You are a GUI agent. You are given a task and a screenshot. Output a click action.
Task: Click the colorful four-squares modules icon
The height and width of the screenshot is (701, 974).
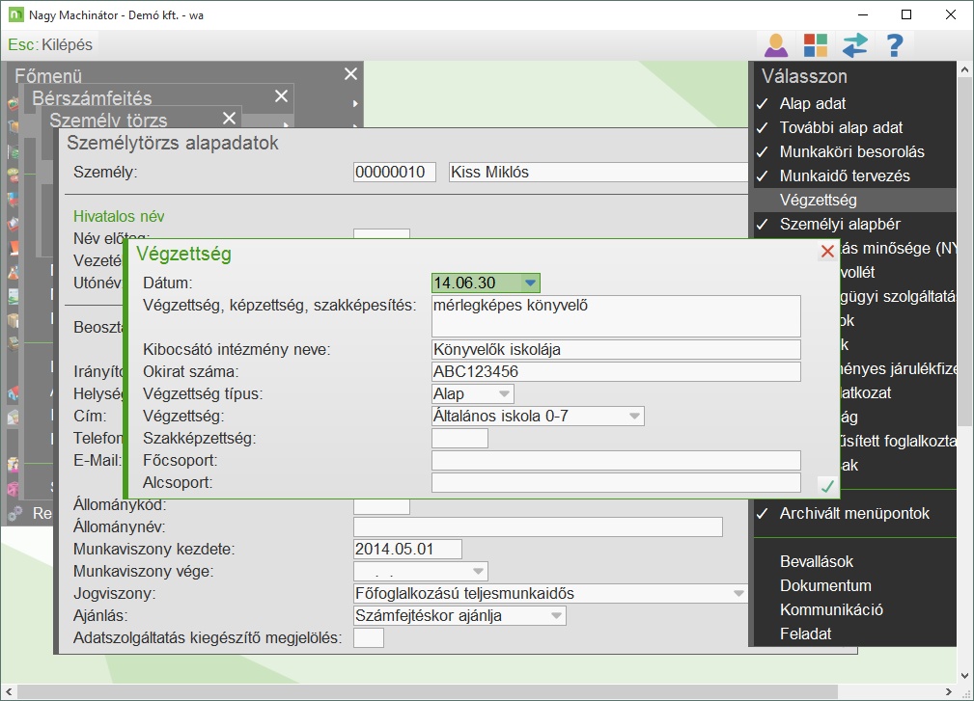click(x=815, y=45)
